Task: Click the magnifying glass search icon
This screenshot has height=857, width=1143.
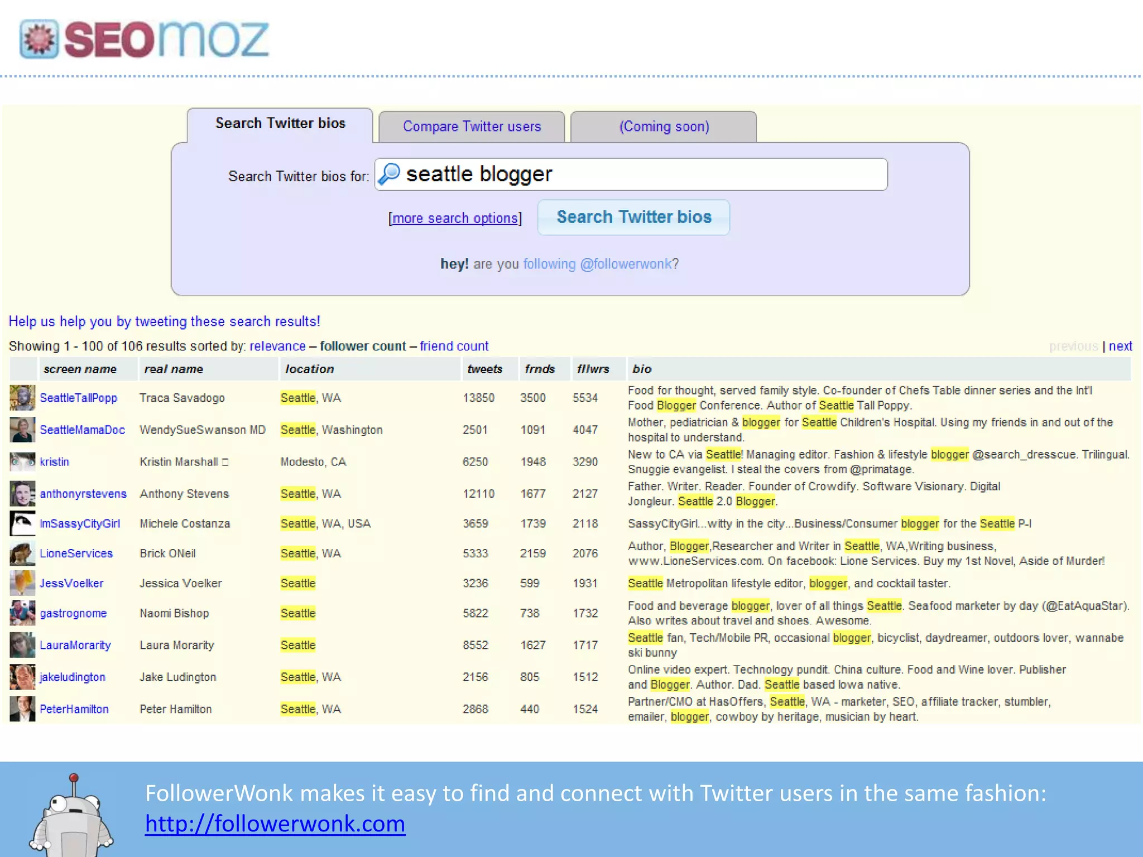Action: click(389, 174)
